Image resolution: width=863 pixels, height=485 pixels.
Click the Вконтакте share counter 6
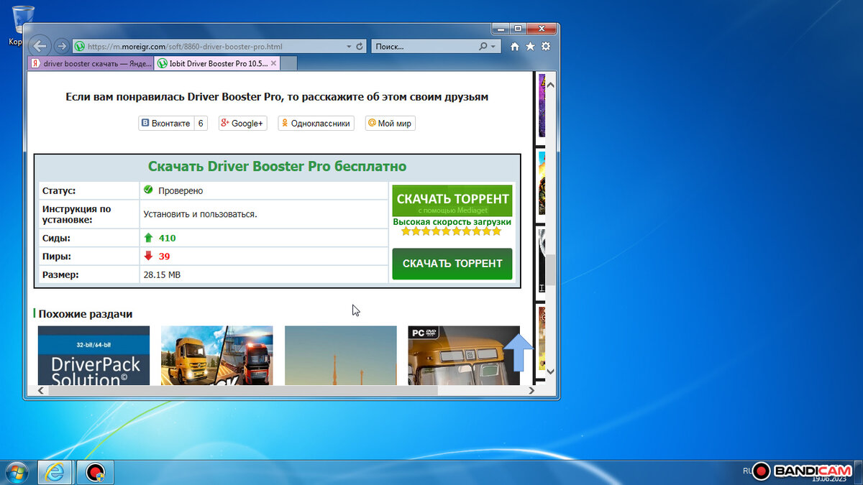click(x=201, y=124)
